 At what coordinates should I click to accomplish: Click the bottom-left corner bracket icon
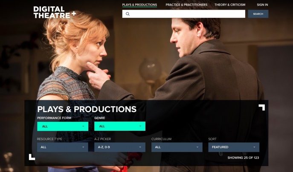point(32,157)
